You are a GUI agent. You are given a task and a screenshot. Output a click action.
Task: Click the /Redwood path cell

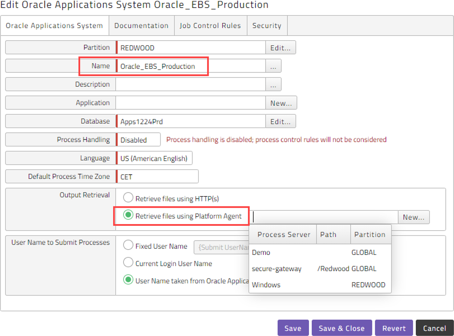333,269
